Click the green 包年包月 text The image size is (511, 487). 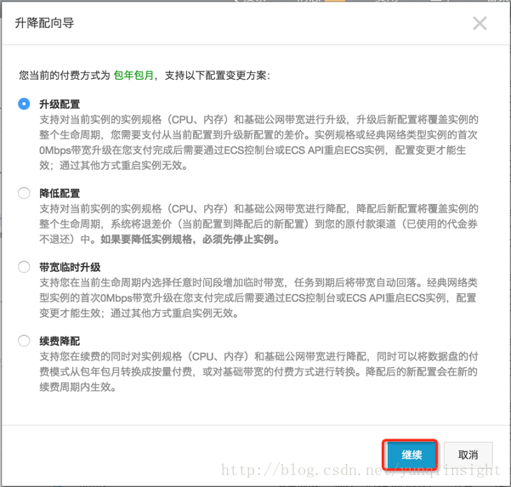133,76
